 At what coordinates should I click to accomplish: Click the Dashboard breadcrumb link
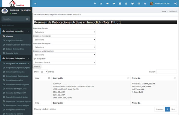click(x=173, y=11)
